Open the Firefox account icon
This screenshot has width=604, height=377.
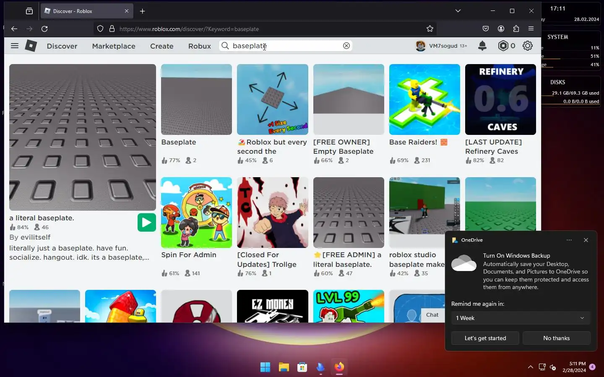[501, 28]
